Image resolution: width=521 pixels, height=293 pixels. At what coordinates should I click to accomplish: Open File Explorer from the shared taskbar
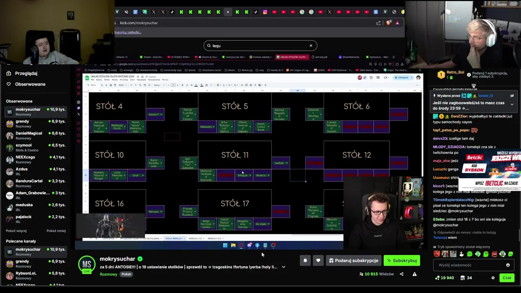click(233, 245)
